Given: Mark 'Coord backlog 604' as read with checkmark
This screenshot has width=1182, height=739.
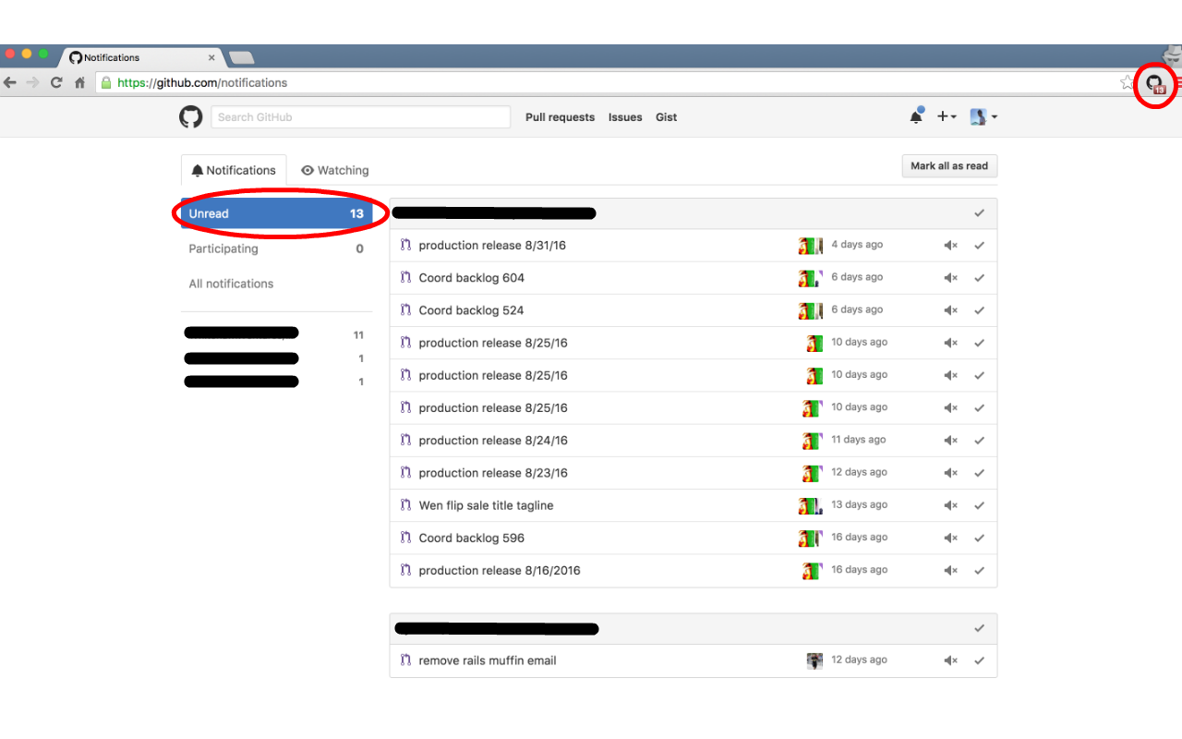Looking at the screenshot, I should [979, 277].
